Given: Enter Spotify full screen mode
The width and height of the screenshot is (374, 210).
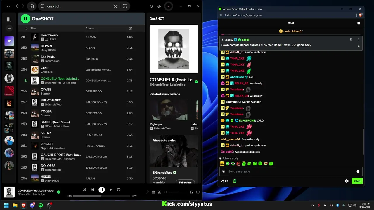Looking at the screenshot, I should pos(198,192).
